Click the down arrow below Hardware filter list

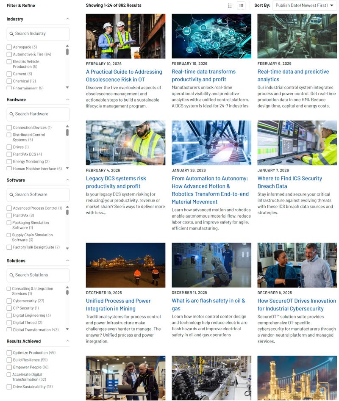tap(67, 168)
